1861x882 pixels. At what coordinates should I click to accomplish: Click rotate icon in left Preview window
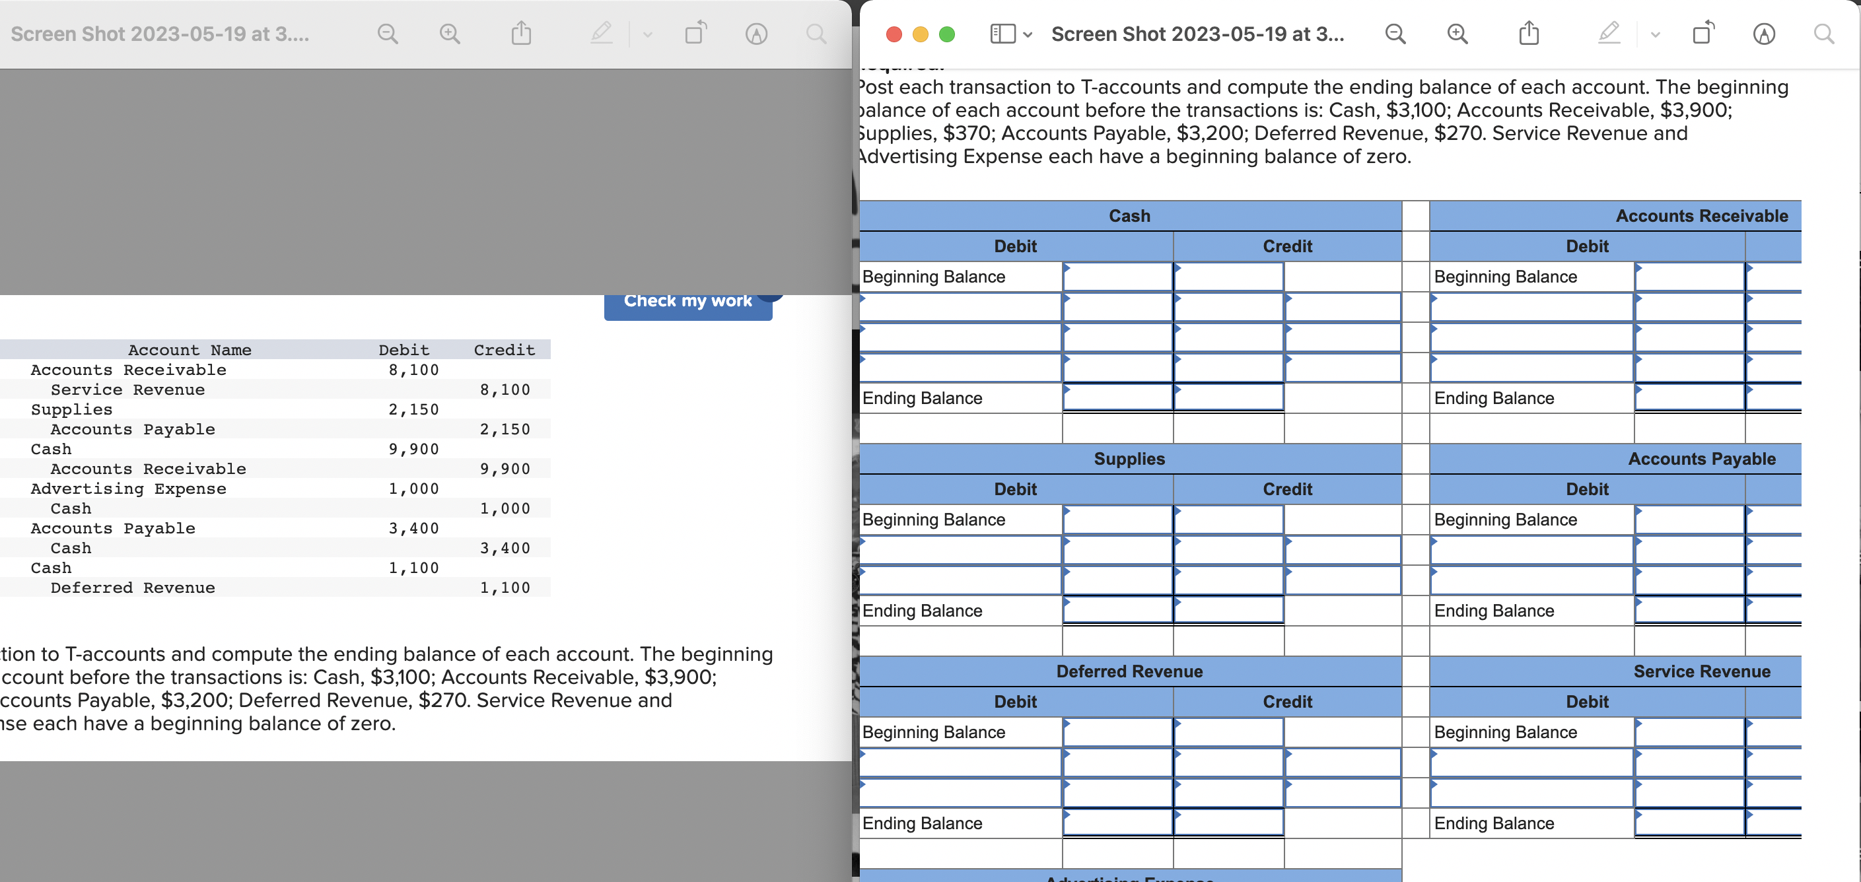(695, 34)
